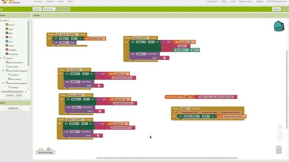The height and width of the screenshot is (162, 289).
Task: Center the workspace with the target icon
Action: 280,127
